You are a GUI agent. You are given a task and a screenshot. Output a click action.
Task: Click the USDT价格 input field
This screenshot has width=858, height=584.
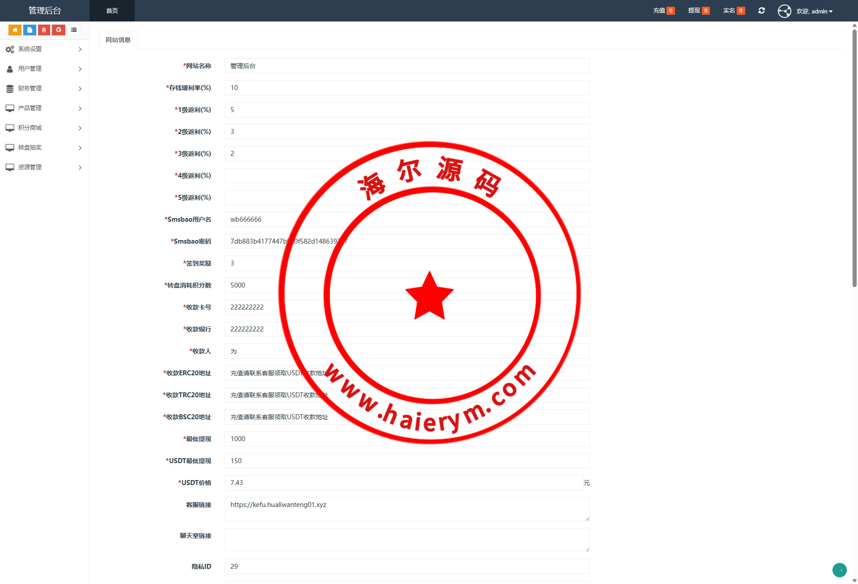404,483
